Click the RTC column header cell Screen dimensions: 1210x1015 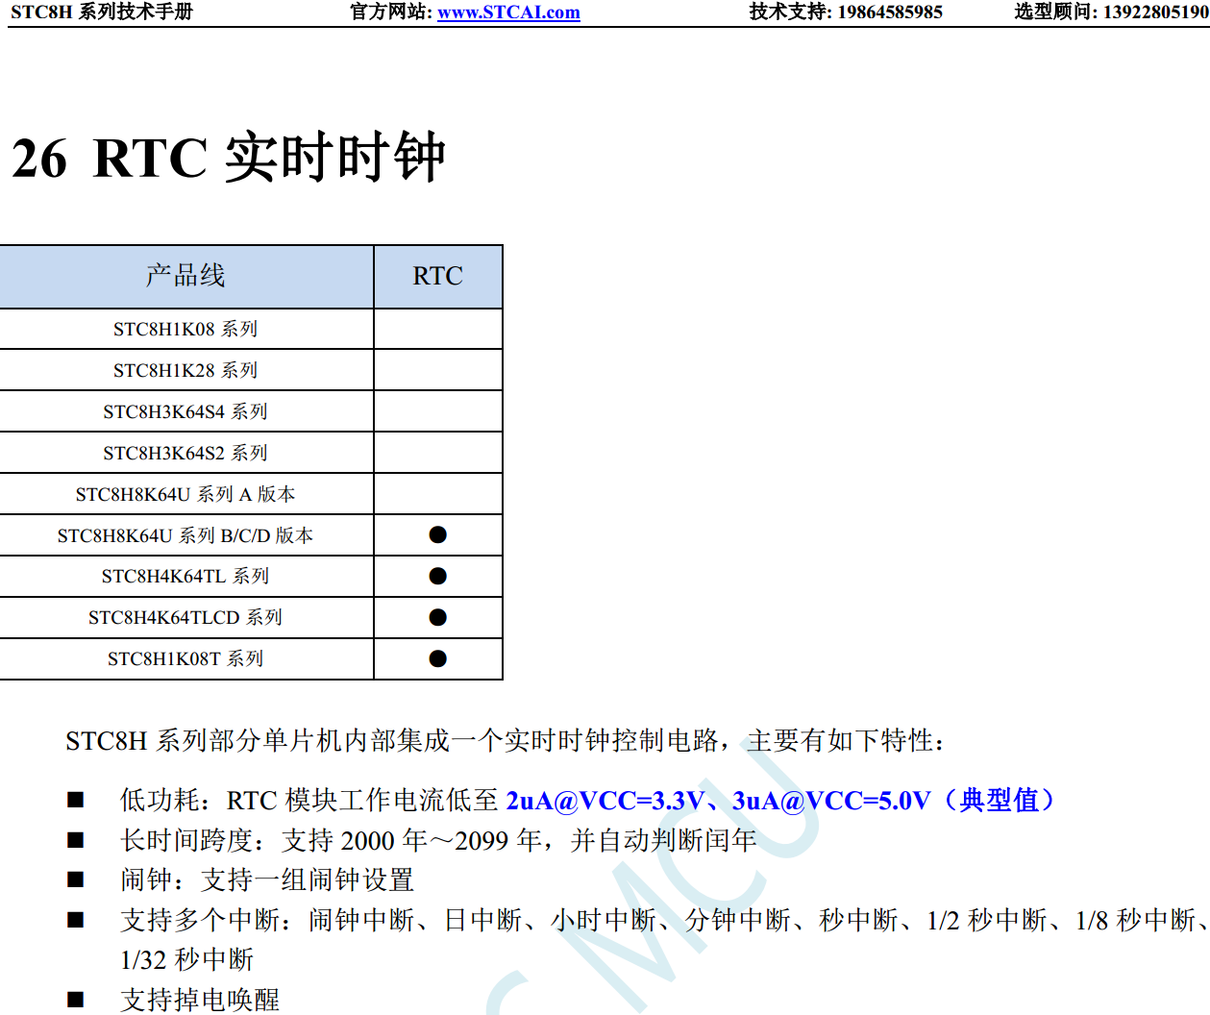point(438,277)
